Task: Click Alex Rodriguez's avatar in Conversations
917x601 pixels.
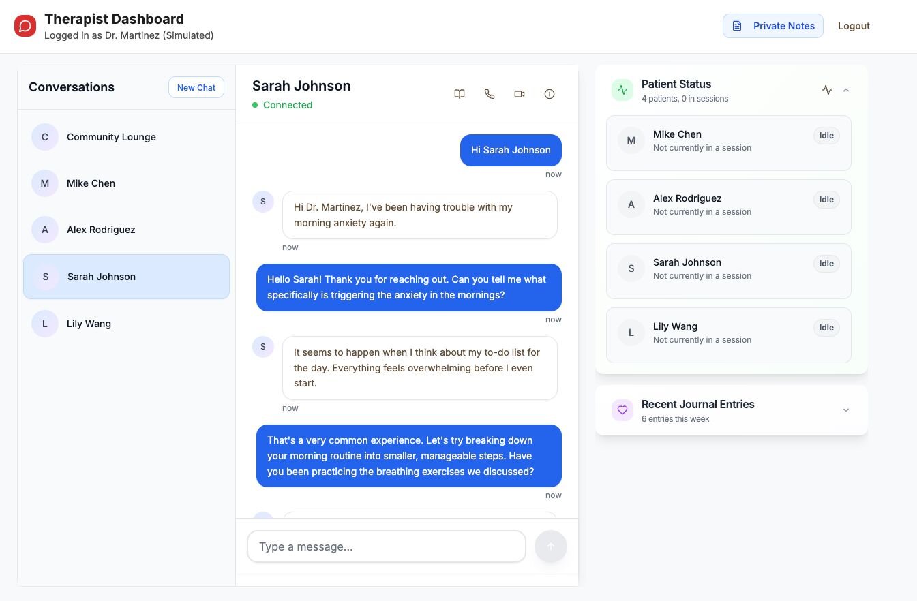Action: [x=45, y=230]
